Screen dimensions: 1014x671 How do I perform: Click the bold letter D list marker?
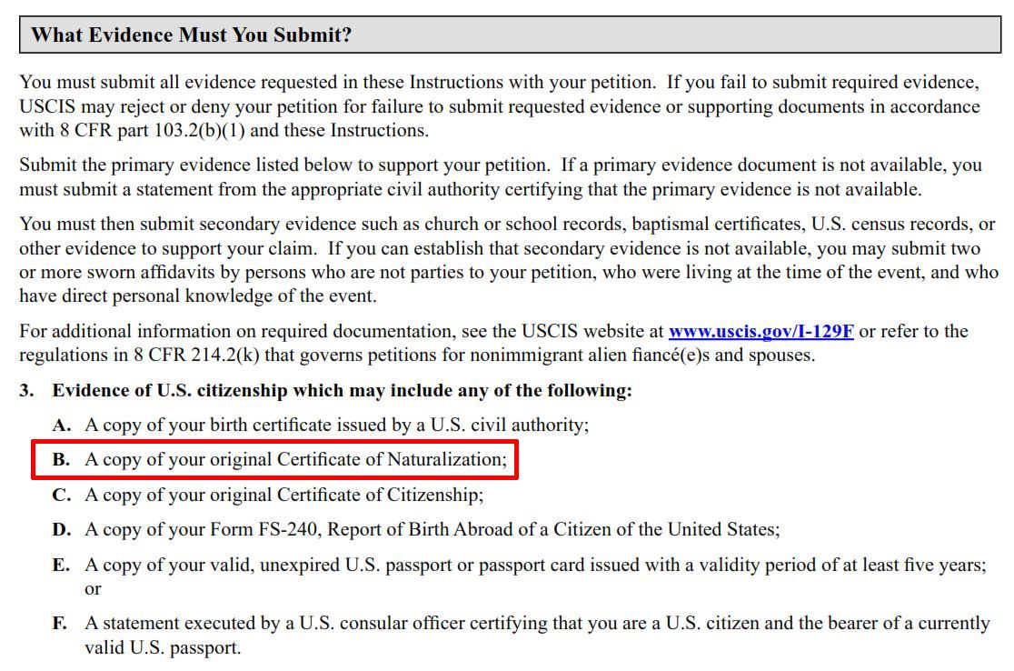(x=62, y=530)
